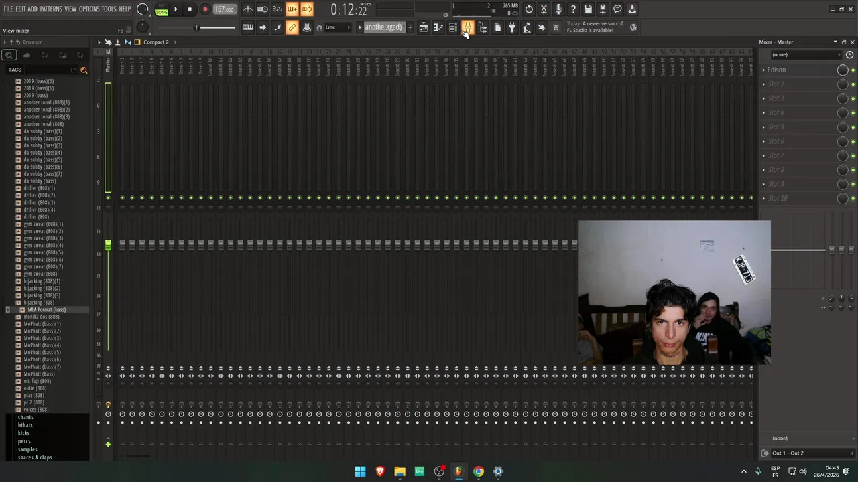The image size is (858, 482).
Task: Open the pattern selector anothe..rged) dropdown
Action: click(383, 27)
